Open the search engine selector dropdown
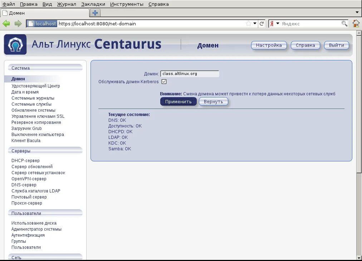 278,24
